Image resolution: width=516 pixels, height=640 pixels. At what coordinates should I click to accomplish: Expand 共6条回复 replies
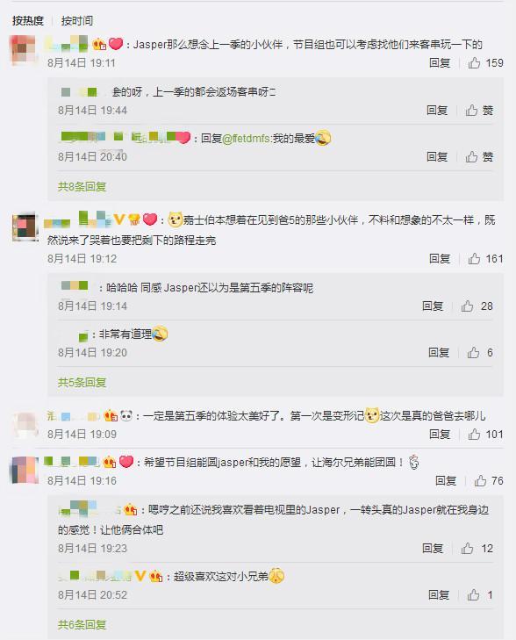(82, 625)
